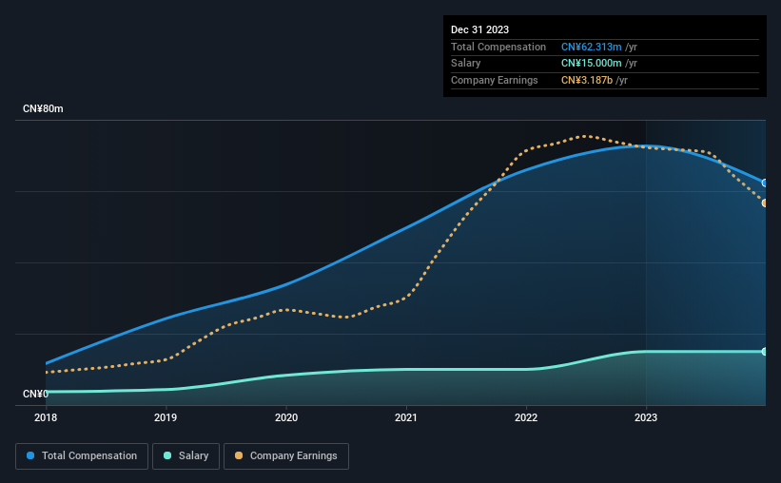Viewport: 781px width, 483px height.
Task: Toggle the Company Earnings legend button
Action: [286, 456]
